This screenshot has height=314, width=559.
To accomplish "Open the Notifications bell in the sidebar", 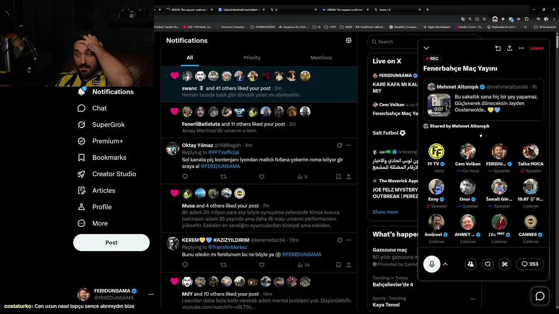I will pos(81,92).
